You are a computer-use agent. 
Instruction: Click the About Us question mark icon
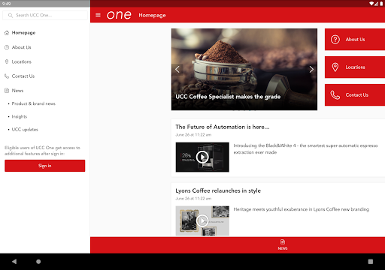click(335, 40)
